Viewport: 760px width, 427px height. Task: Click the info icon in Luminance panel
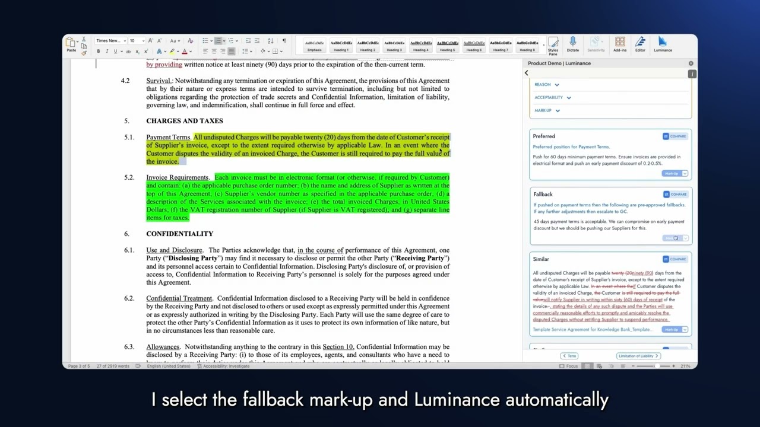point(692,74)
